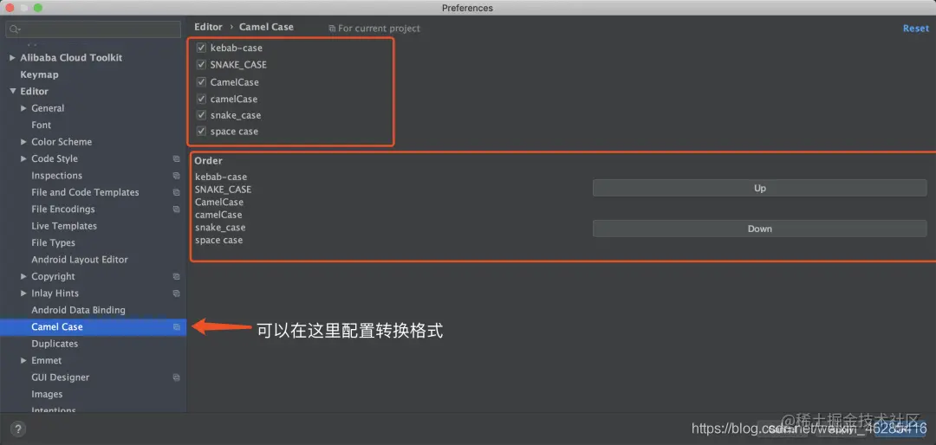Expand the Color Scheme arrow
Screen dimensions: 936x445
click(24, 142)
